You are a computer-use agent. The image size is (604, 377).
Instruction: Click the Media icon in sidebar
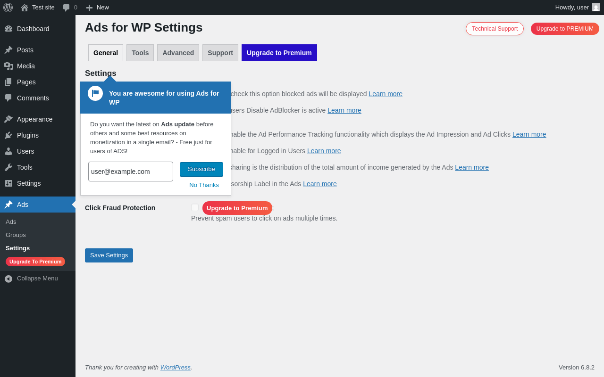click(8, 66)
